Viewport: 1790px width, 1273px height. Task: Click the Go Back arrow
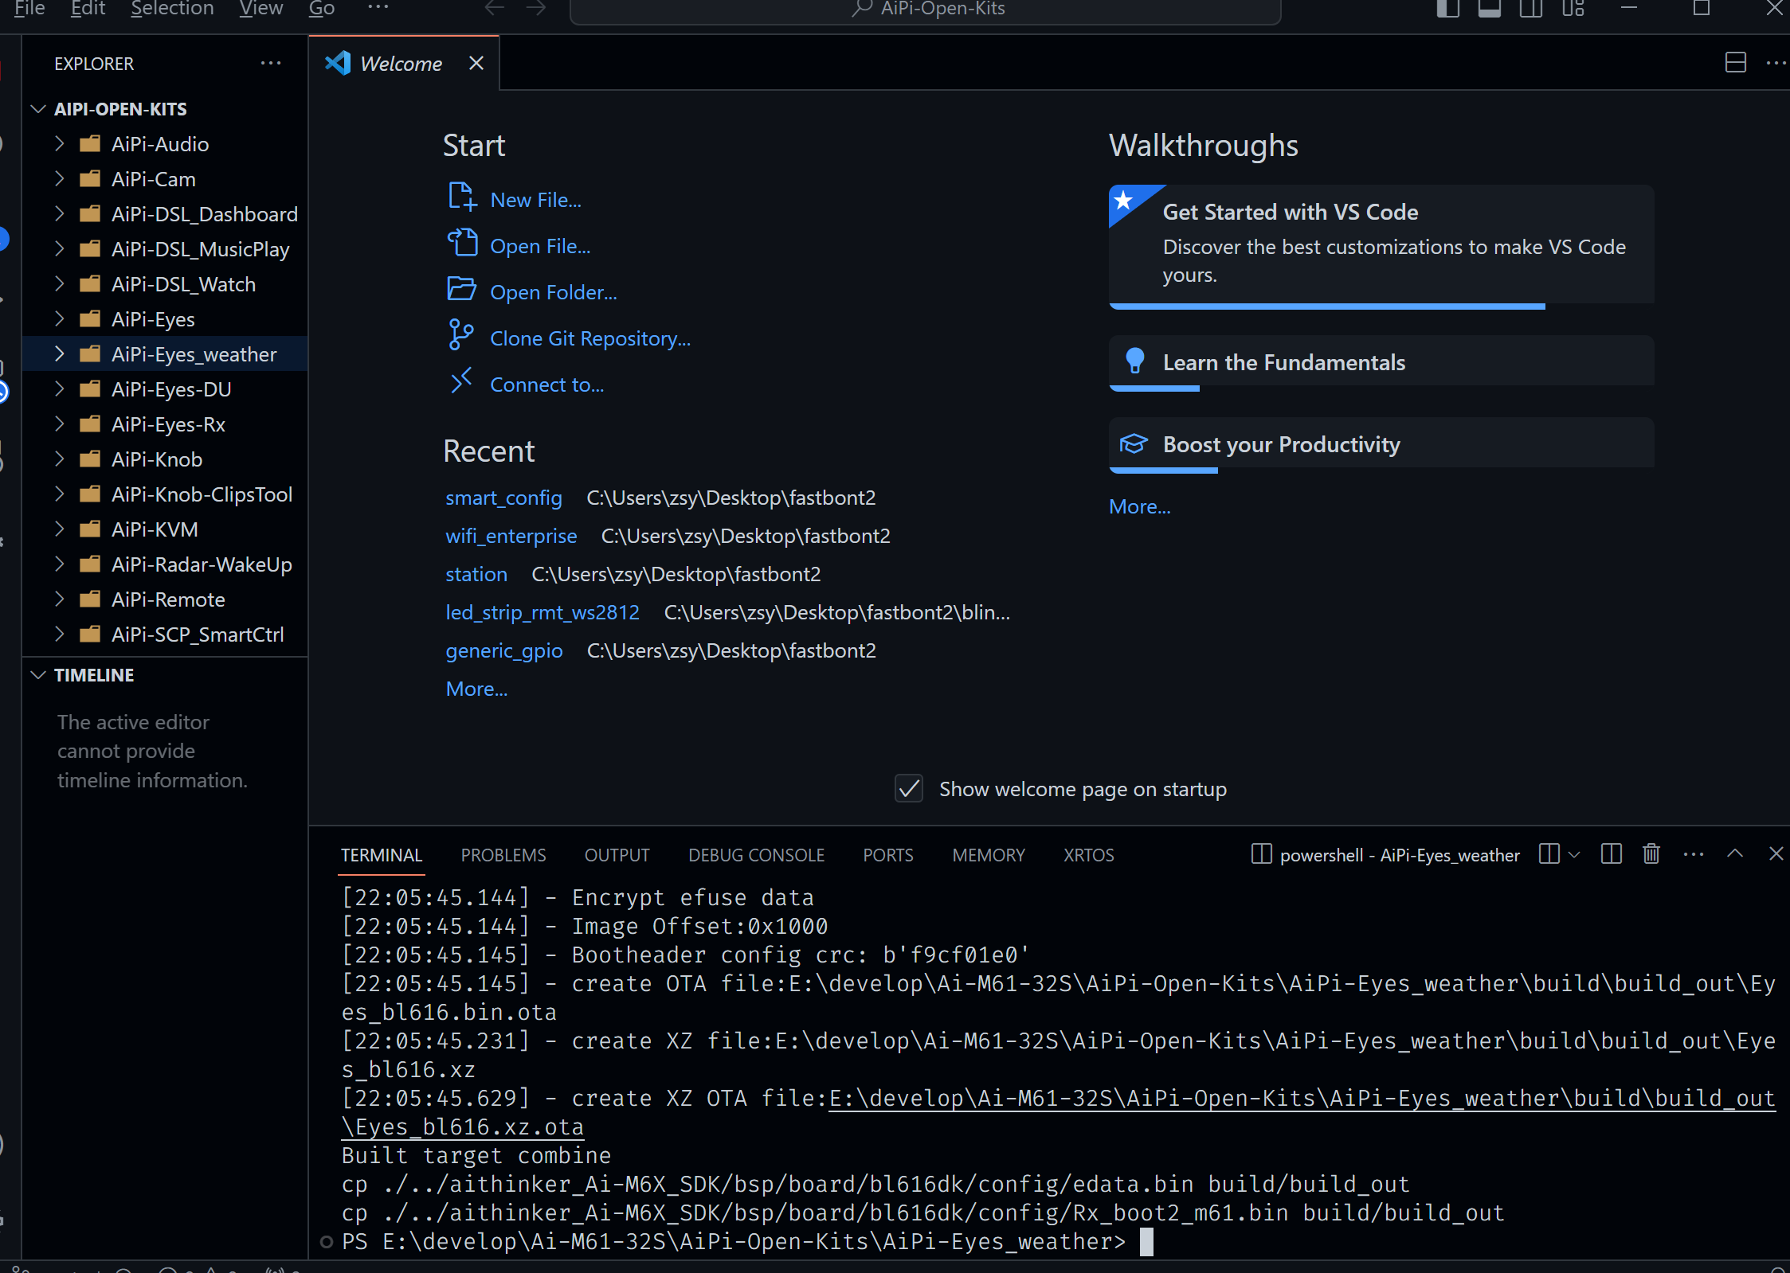tap(495, 9)
